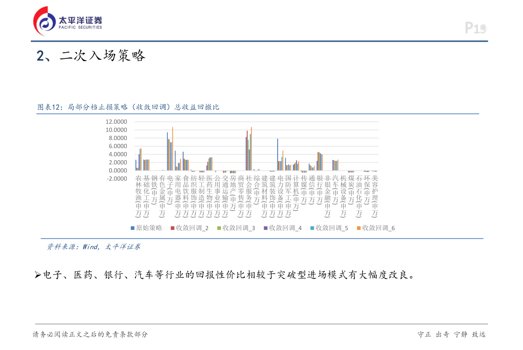This screenshot has height=350, width=523.
Task: Click the chart caption 图表12
Action: click(128, 107)
